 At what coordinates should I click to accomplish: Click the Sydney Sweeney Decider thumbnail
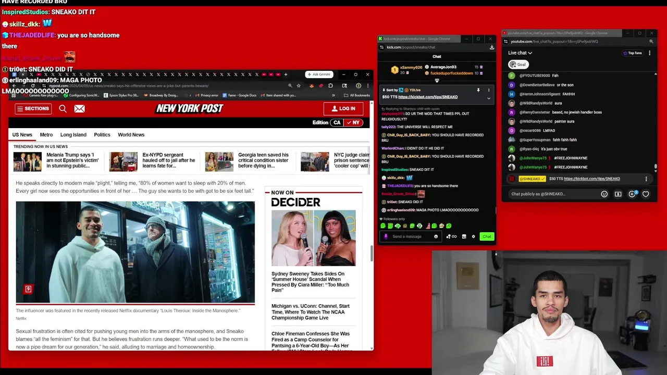tap(313, 238)
